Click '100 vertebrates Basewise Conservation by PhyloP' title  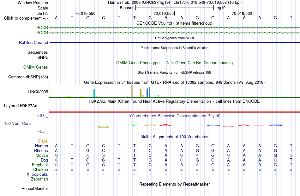tap(174, 116)
